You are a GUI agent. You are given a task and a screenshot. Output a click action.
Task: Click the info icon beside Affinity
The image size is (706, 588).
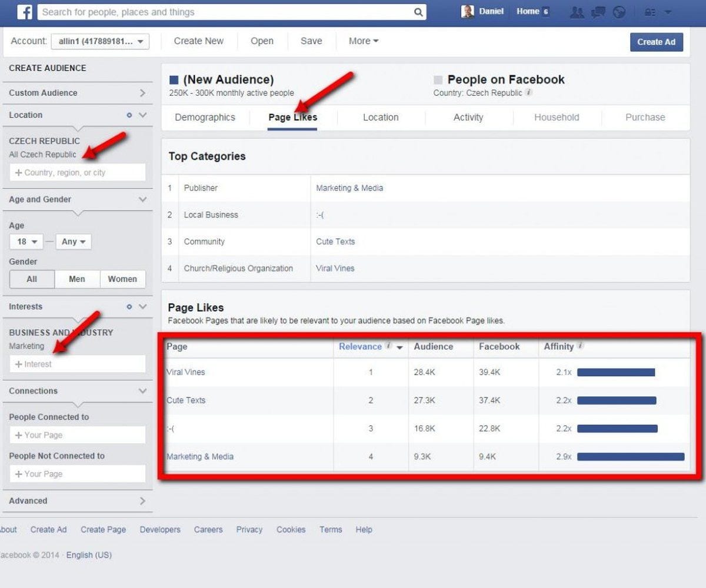click(580, 346)
